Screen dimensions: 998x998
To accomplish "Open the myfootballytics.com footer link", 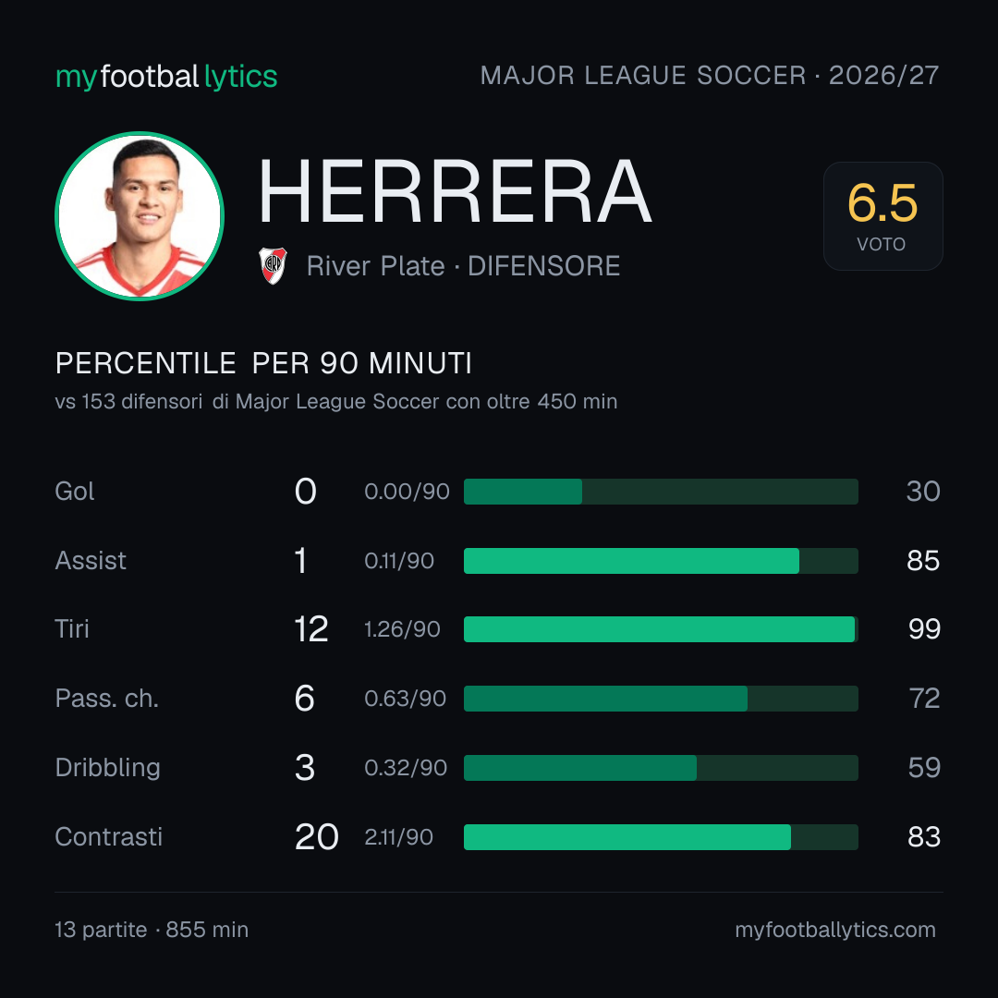I will pos(835,930).
